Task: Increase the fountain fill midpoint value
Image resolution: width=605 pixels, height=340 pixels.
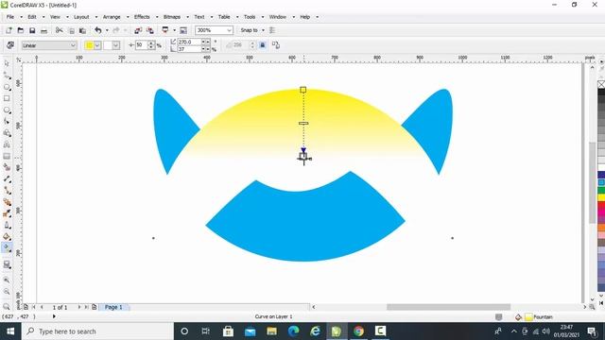Action: 151,42
